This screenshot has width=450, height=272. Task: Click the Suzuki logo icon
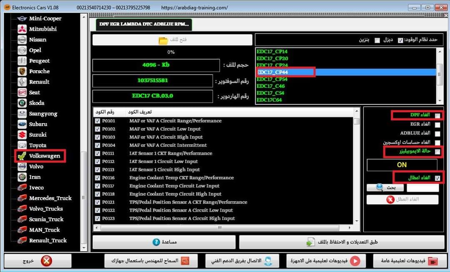tap(22, 135)
